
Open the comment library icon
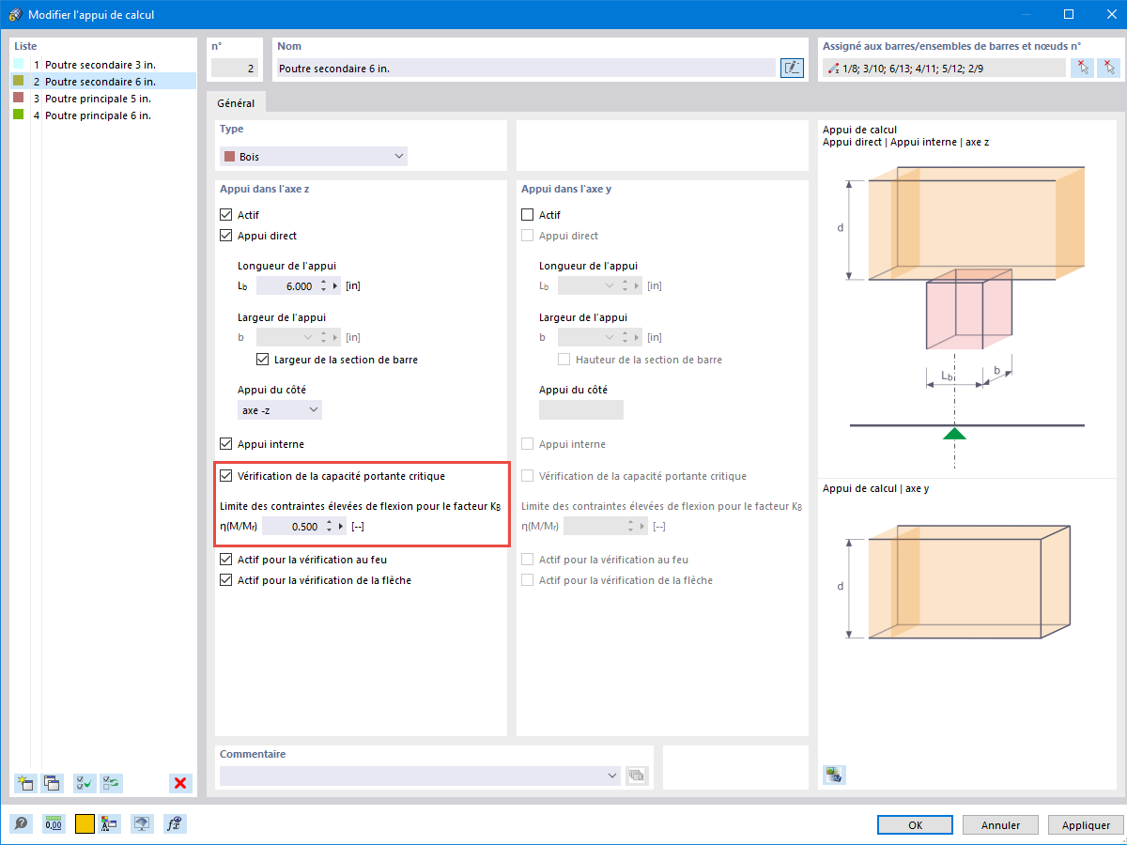[x=637, y=776]
